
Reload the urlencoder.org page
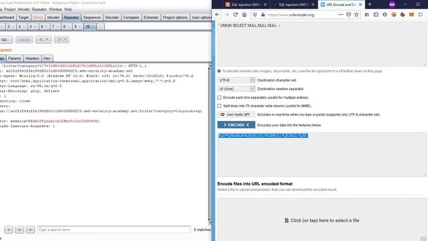[x=235, y=15]
